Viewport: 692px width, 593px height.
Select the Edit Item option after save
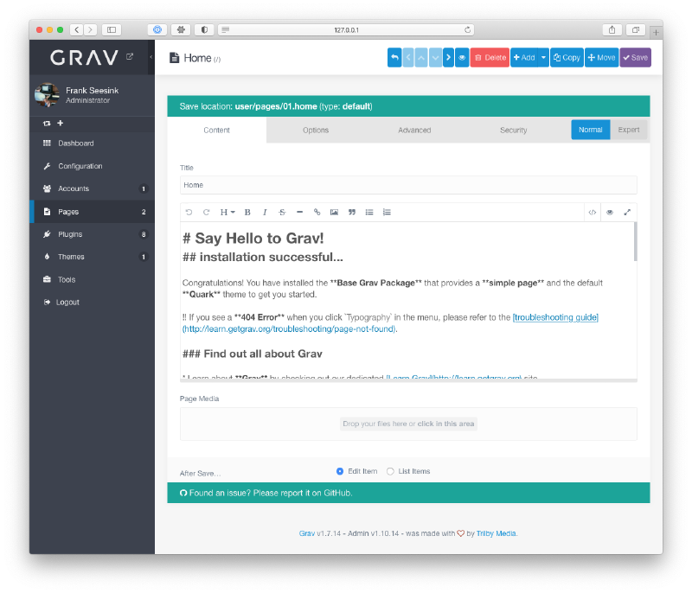[340, 471]
